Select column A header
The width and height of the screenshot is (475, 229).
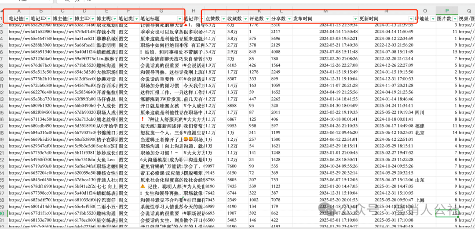19,11
